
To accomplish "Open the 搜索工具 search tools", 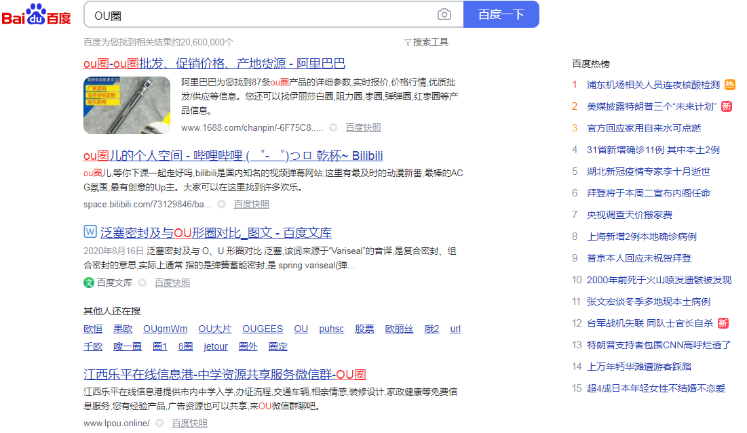I will [x=426, y=42].
